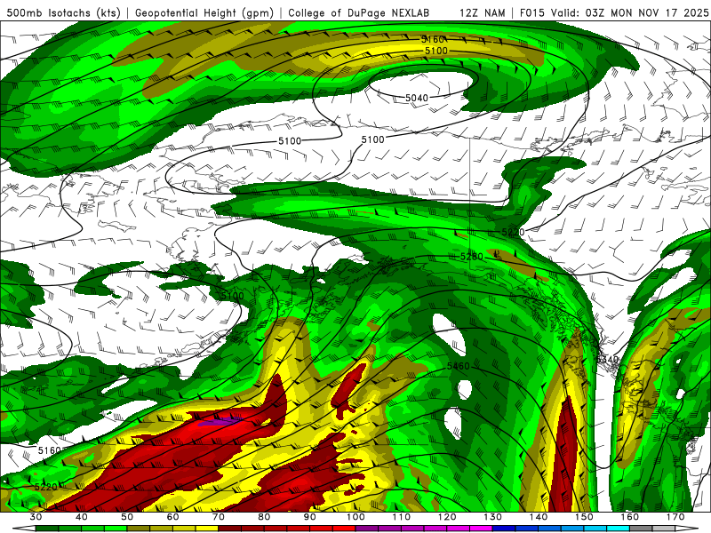Click the 5220 contour label above 5280

pyautogui.click(x=513, y=232)
